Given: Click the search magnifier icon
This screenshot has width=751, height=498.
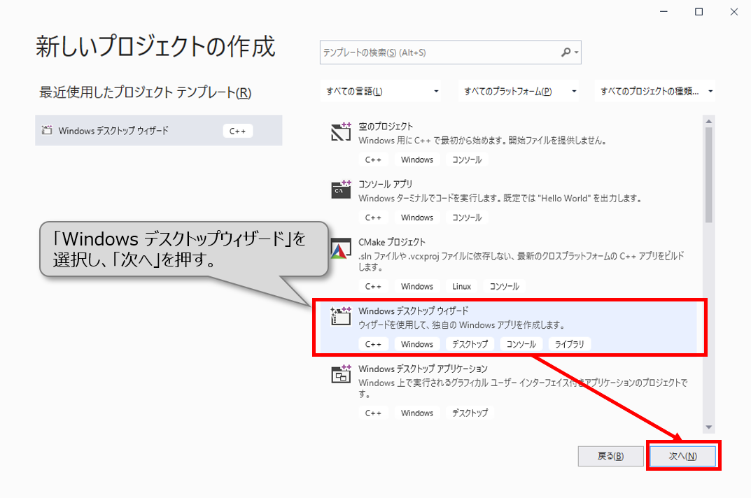Looking at the screenshot, I should (x=566, y=52).
